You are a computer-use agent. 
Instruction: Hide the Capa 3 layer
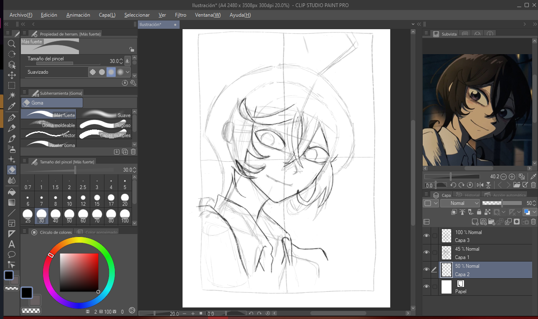click(426, 236)
